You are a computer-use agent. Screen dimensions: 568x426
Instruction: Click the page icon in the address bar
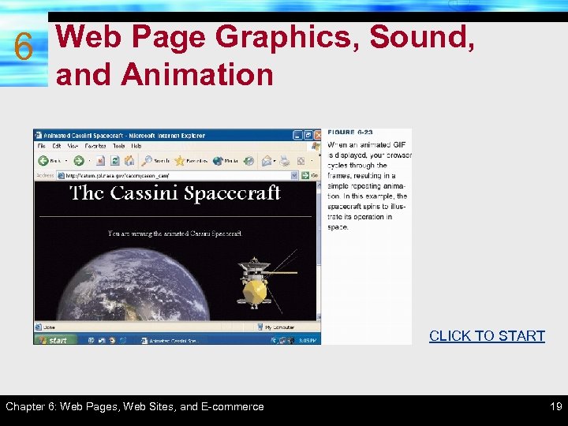pos(62,176)
